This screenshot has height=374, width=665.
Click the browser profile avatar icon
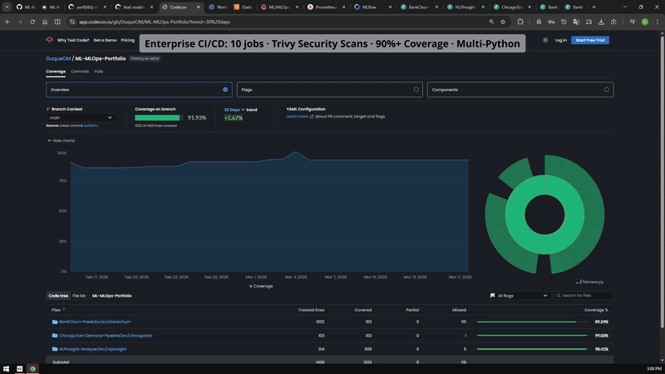coord(645,22)
